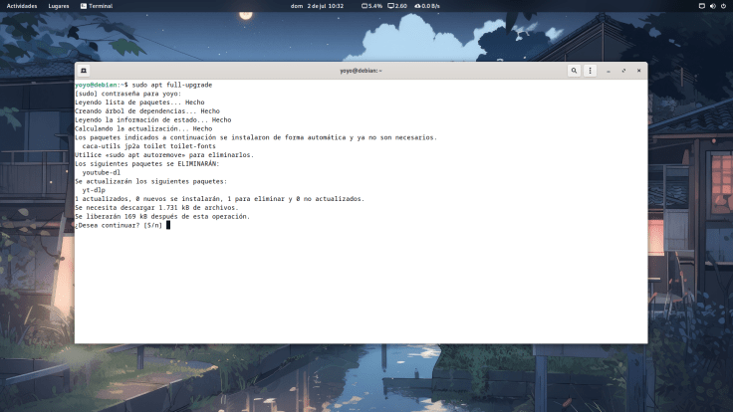Viewport: 733px width, 412px height.
Task: Minimize the terminal window
Action: [609, 71]
